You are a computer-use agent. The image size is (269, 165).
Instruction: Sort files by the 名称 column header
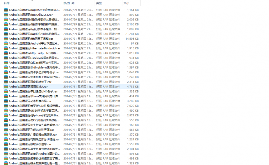click(x=7, y=3)
